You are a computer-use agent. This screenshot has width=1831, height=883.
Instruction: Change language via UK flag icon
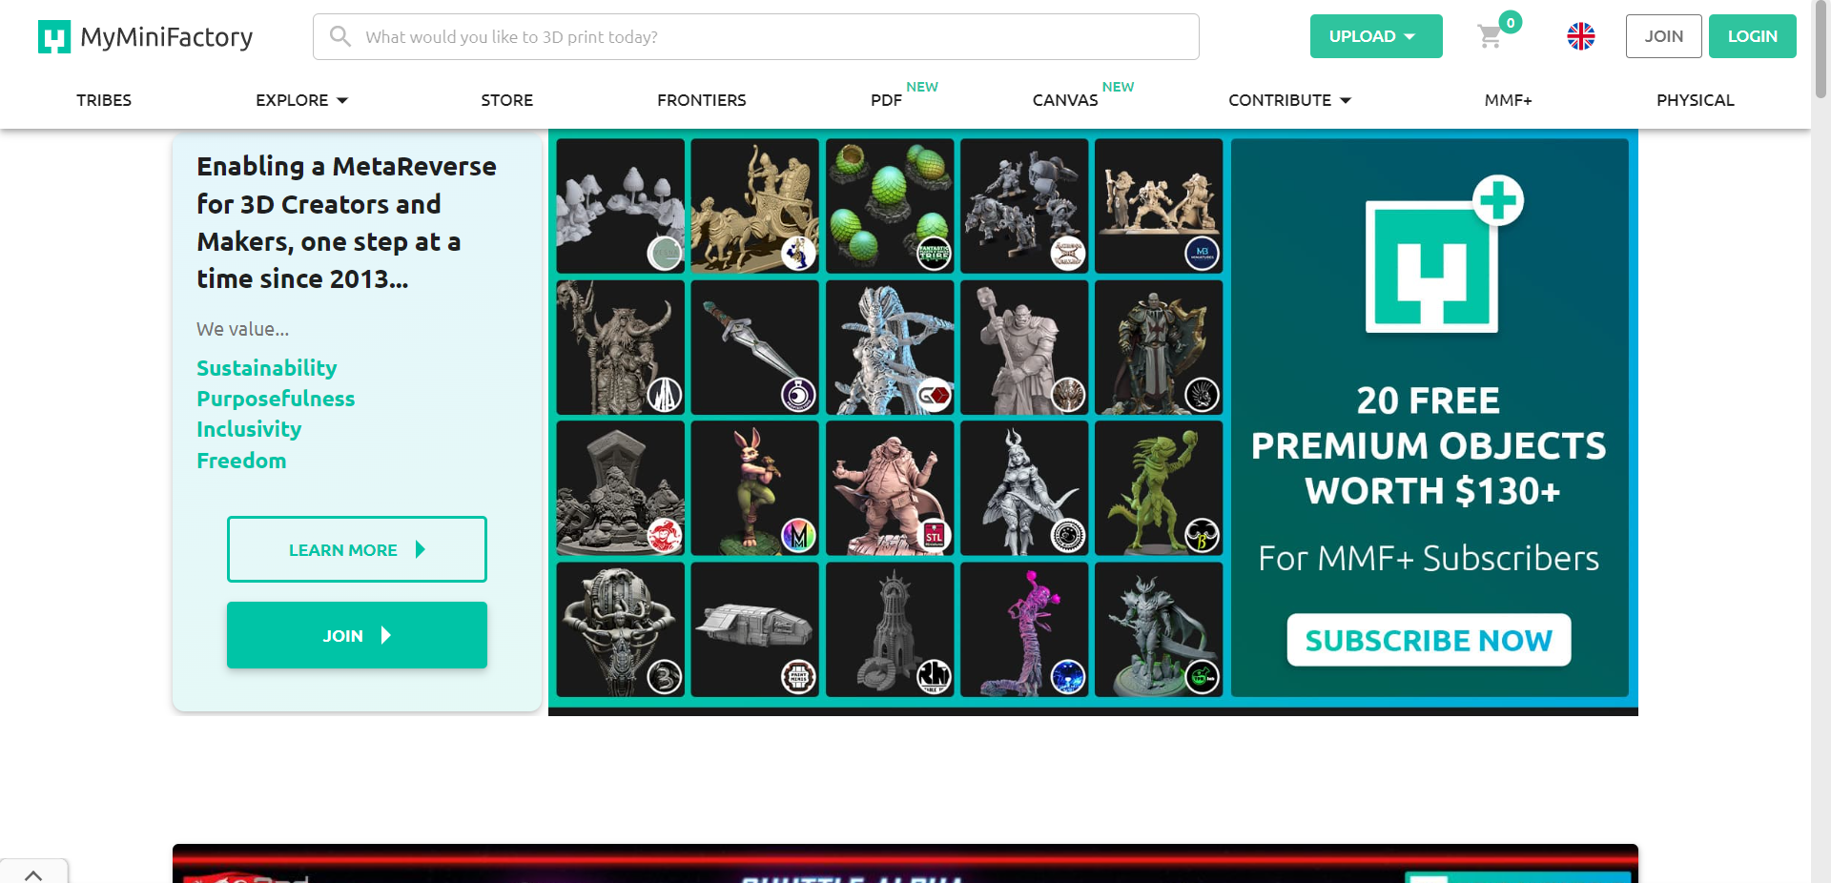point(1581,36)
